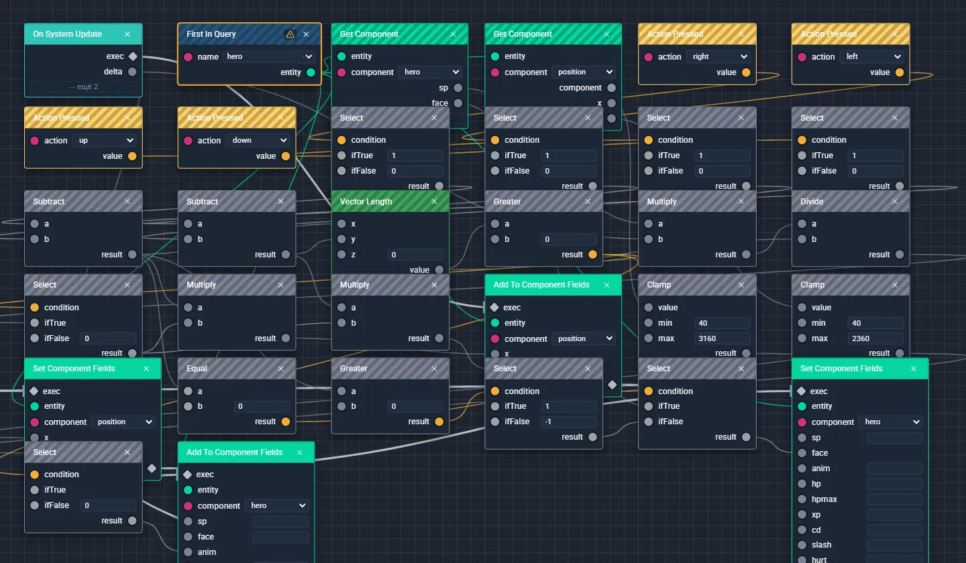The image size is (966, 563).
Task: Click the b value field in Equal node
Action: [262, 406]
